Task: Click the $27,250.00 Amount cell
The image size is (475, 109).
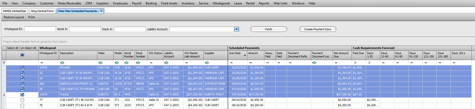Action: point(256,95)
